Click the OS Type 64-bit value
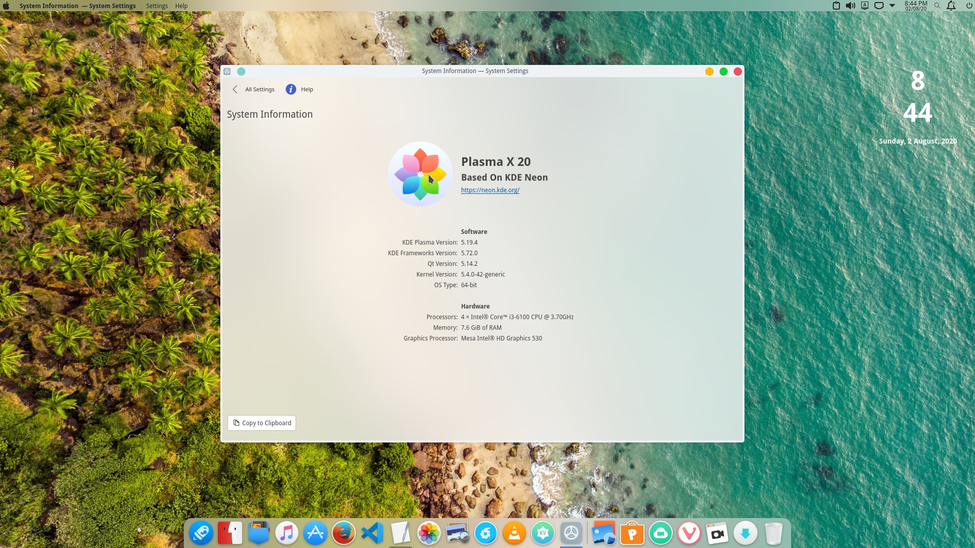Image resolution: width=975 pixels, height=548 pixels. click(469, 285)
